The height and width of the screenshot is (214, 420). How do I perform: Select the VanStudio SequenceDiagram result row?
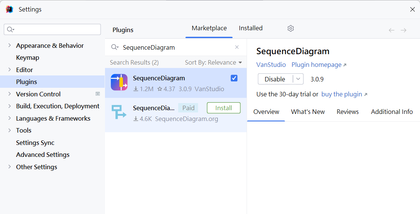pos(176,83)
